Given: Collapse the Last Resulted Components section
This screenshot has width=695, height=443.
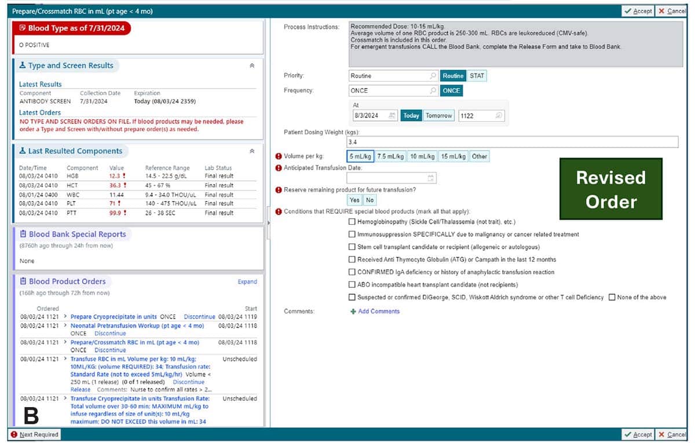Looking at the screenshot, I should [252, 151].
